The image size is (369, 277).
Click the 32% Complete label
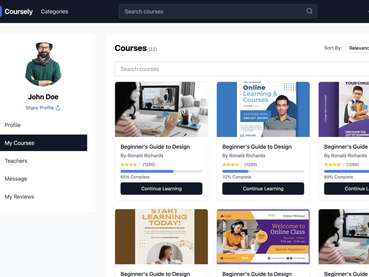237,177
